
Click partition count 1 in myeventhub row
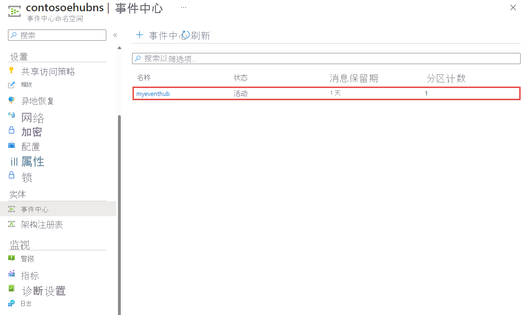[x=427, y=93]
